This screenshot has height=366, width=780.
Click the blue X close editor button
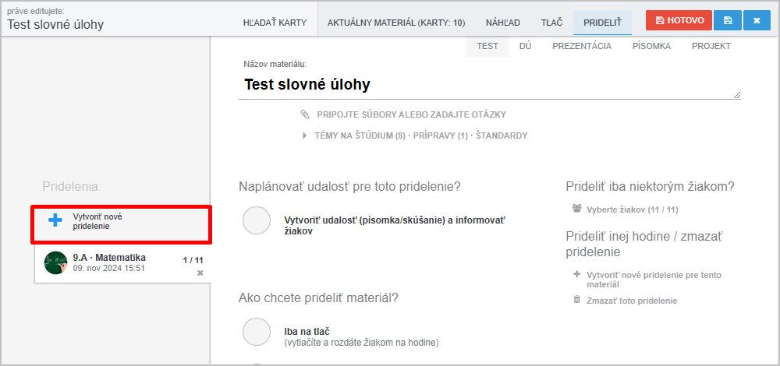757,20
